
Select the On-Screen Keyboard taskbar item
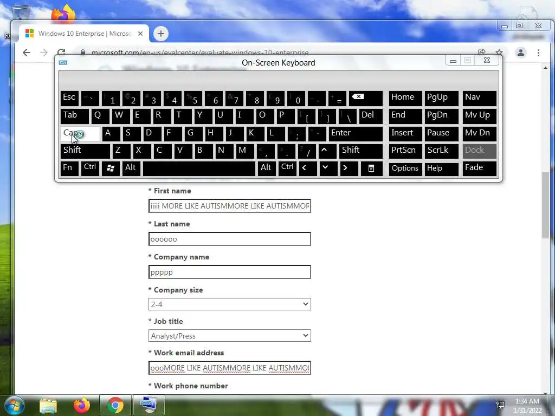coord(149,405)
